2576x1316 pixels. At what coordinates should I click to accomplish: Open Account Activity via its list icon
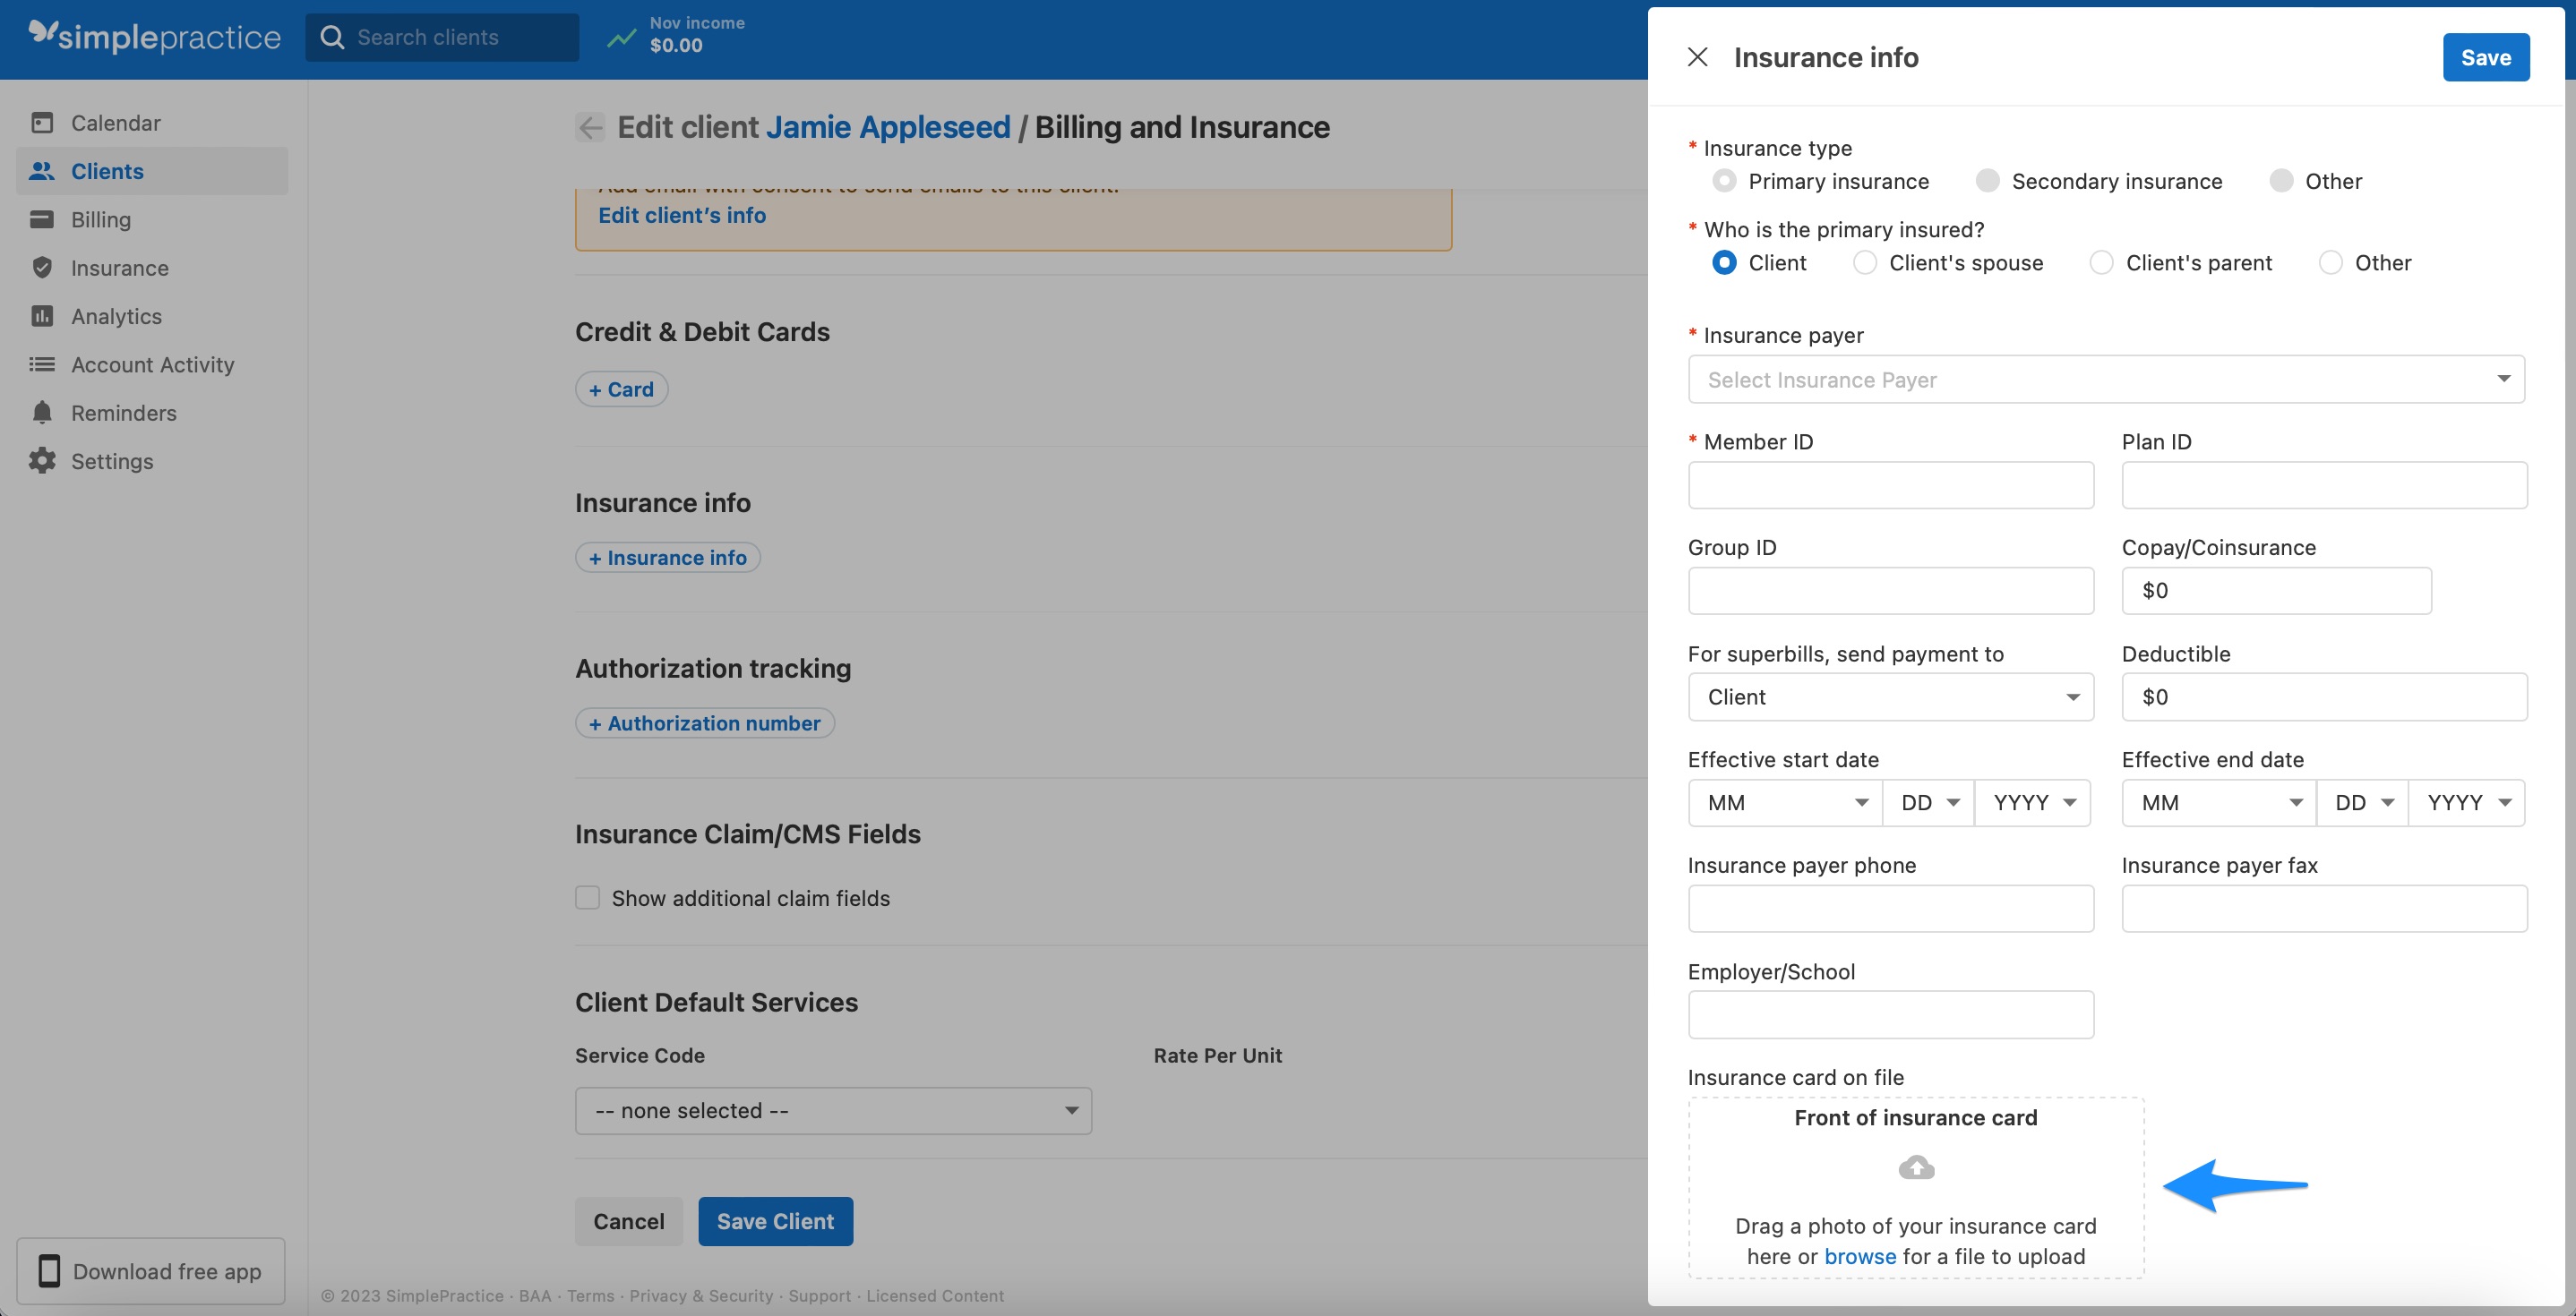pyautogui.click(x=42, y=363)
